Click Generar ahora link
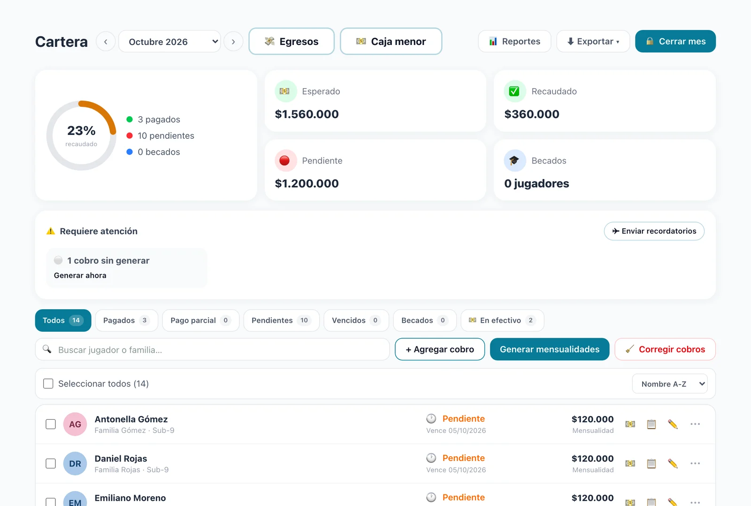Screen dimensions: 751x506 (80, 275)
